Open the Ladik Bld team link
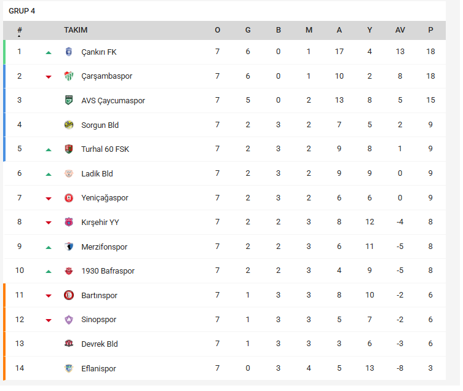Image resolution: width=463 pixels, height=391 pixels. point(97,174)
